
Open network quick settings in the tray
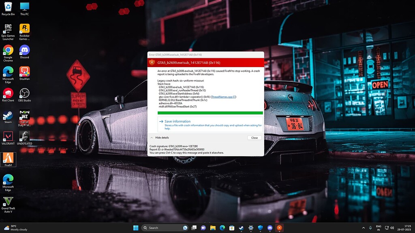[x=387, y=228]
